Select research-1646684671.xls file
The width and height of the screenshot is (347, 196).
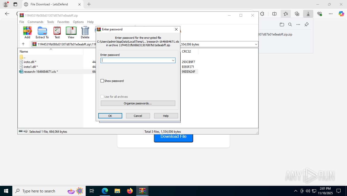pyautogui.click(x=39, y=72)
